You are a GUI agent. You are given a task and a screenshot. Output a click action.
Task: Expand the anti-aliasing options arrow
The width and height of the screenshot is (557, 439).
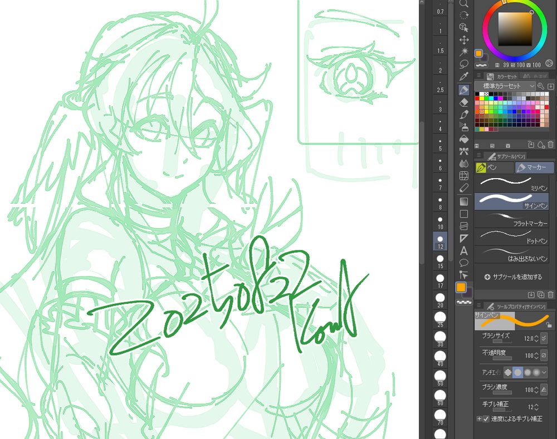coord(544,372)
